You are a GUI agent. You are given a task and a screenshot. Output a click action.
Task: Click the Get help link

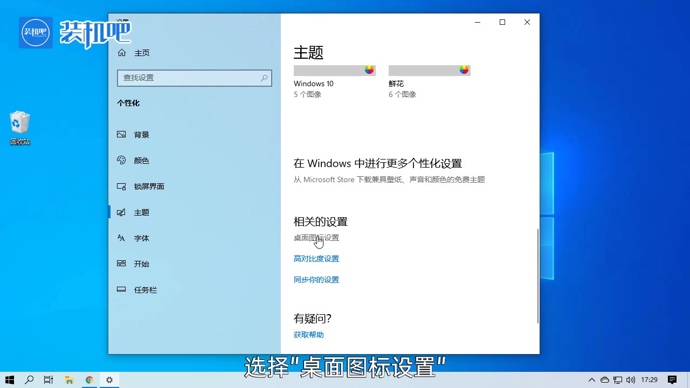coord(309,335)
